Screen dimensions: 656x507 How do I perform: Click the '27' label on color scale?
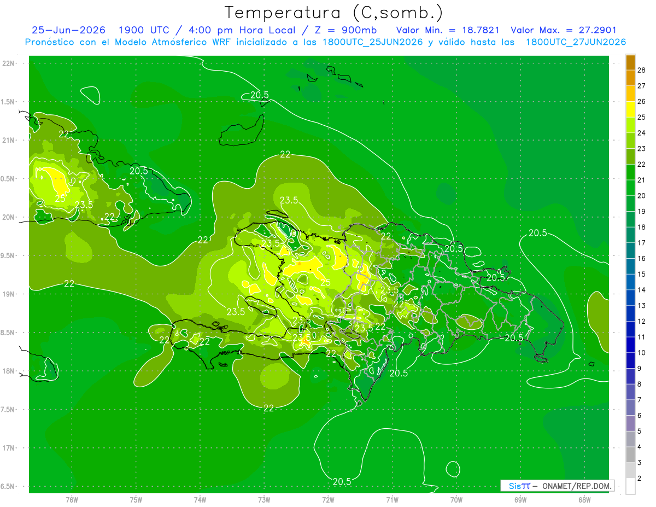click(642, 85)
